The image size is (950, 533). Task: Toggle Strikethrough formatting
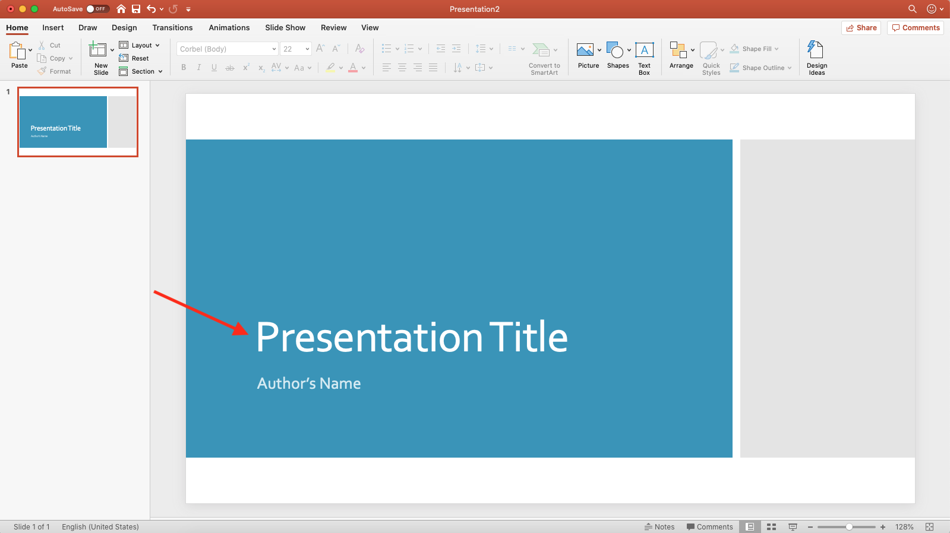230,68
